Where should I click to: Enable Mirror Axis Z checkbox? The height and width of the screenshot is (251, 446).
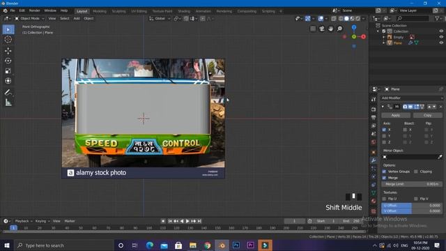384,142
